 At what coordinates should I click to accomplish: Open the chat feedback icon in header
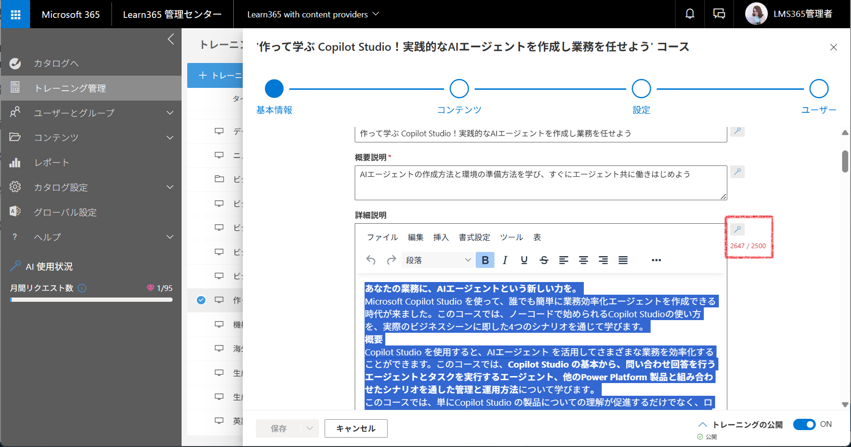(x=719, y=14)
